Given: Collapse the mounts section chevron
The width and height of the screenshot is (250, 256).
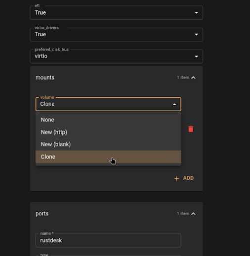Looking at the screenshot, I should point(194,78).
